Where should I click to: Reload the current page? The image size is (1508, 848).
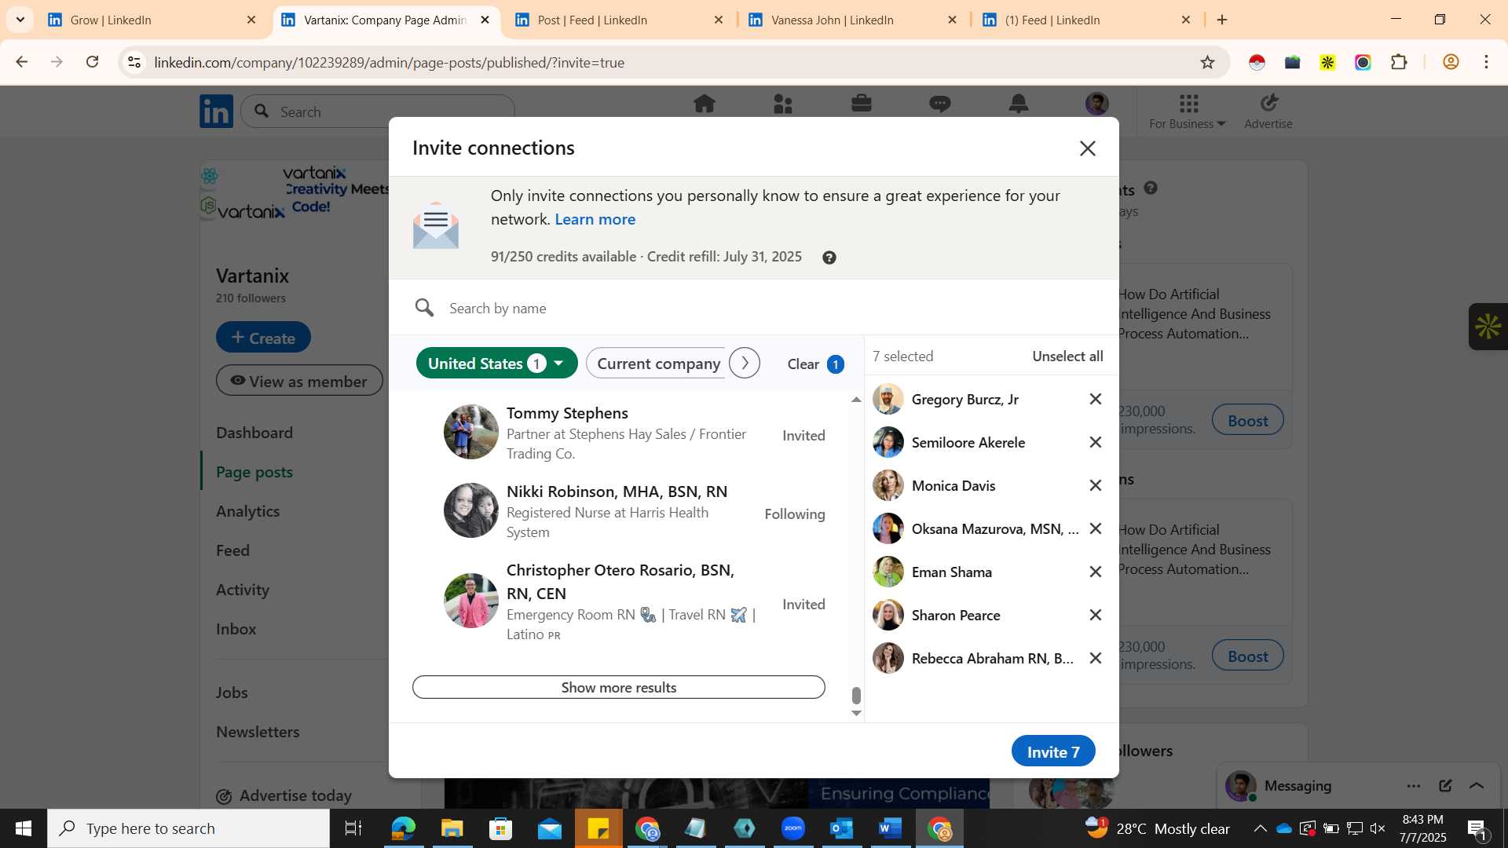[x=92, y=62]
